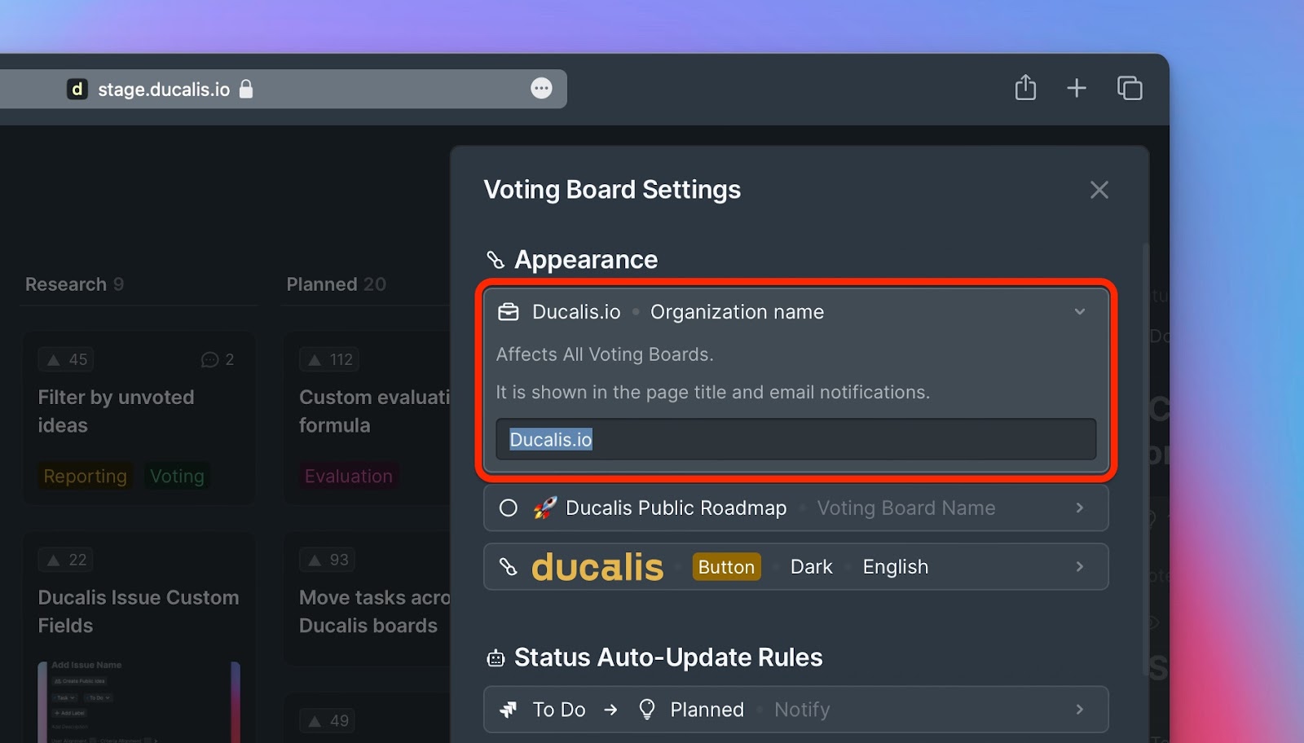Open the Filter by unvoted ideas card
This screenshot has width=1304, height=743.
click(139, 418)
